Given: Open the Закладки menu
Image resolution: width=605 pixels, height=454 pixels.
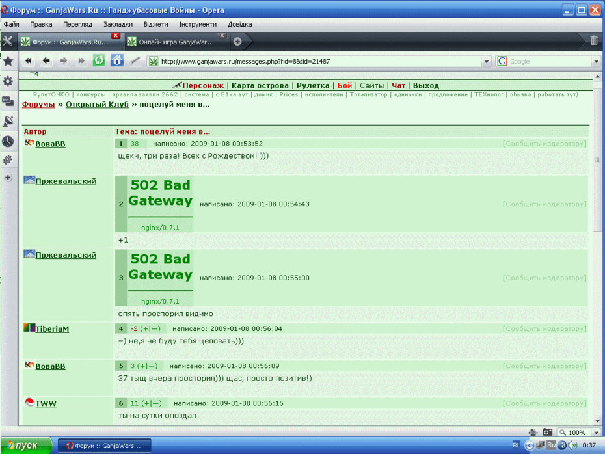Looking at the screenshot, I should click(x=118, y=24).
